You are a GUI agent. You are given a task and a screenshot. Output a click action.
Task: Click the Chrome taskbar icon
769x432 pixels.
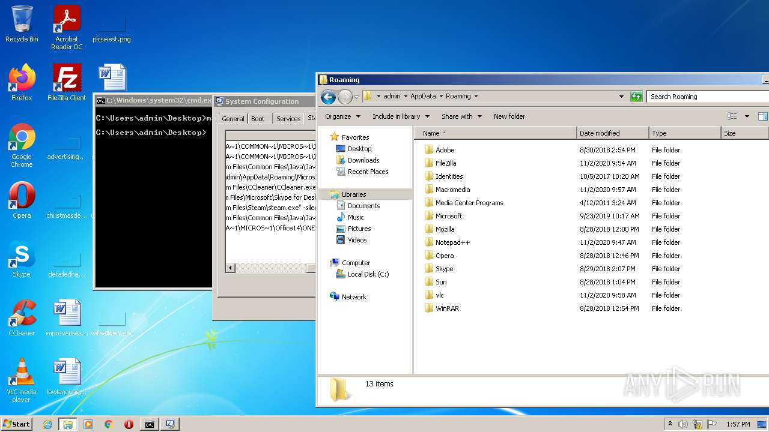point(109,424)
